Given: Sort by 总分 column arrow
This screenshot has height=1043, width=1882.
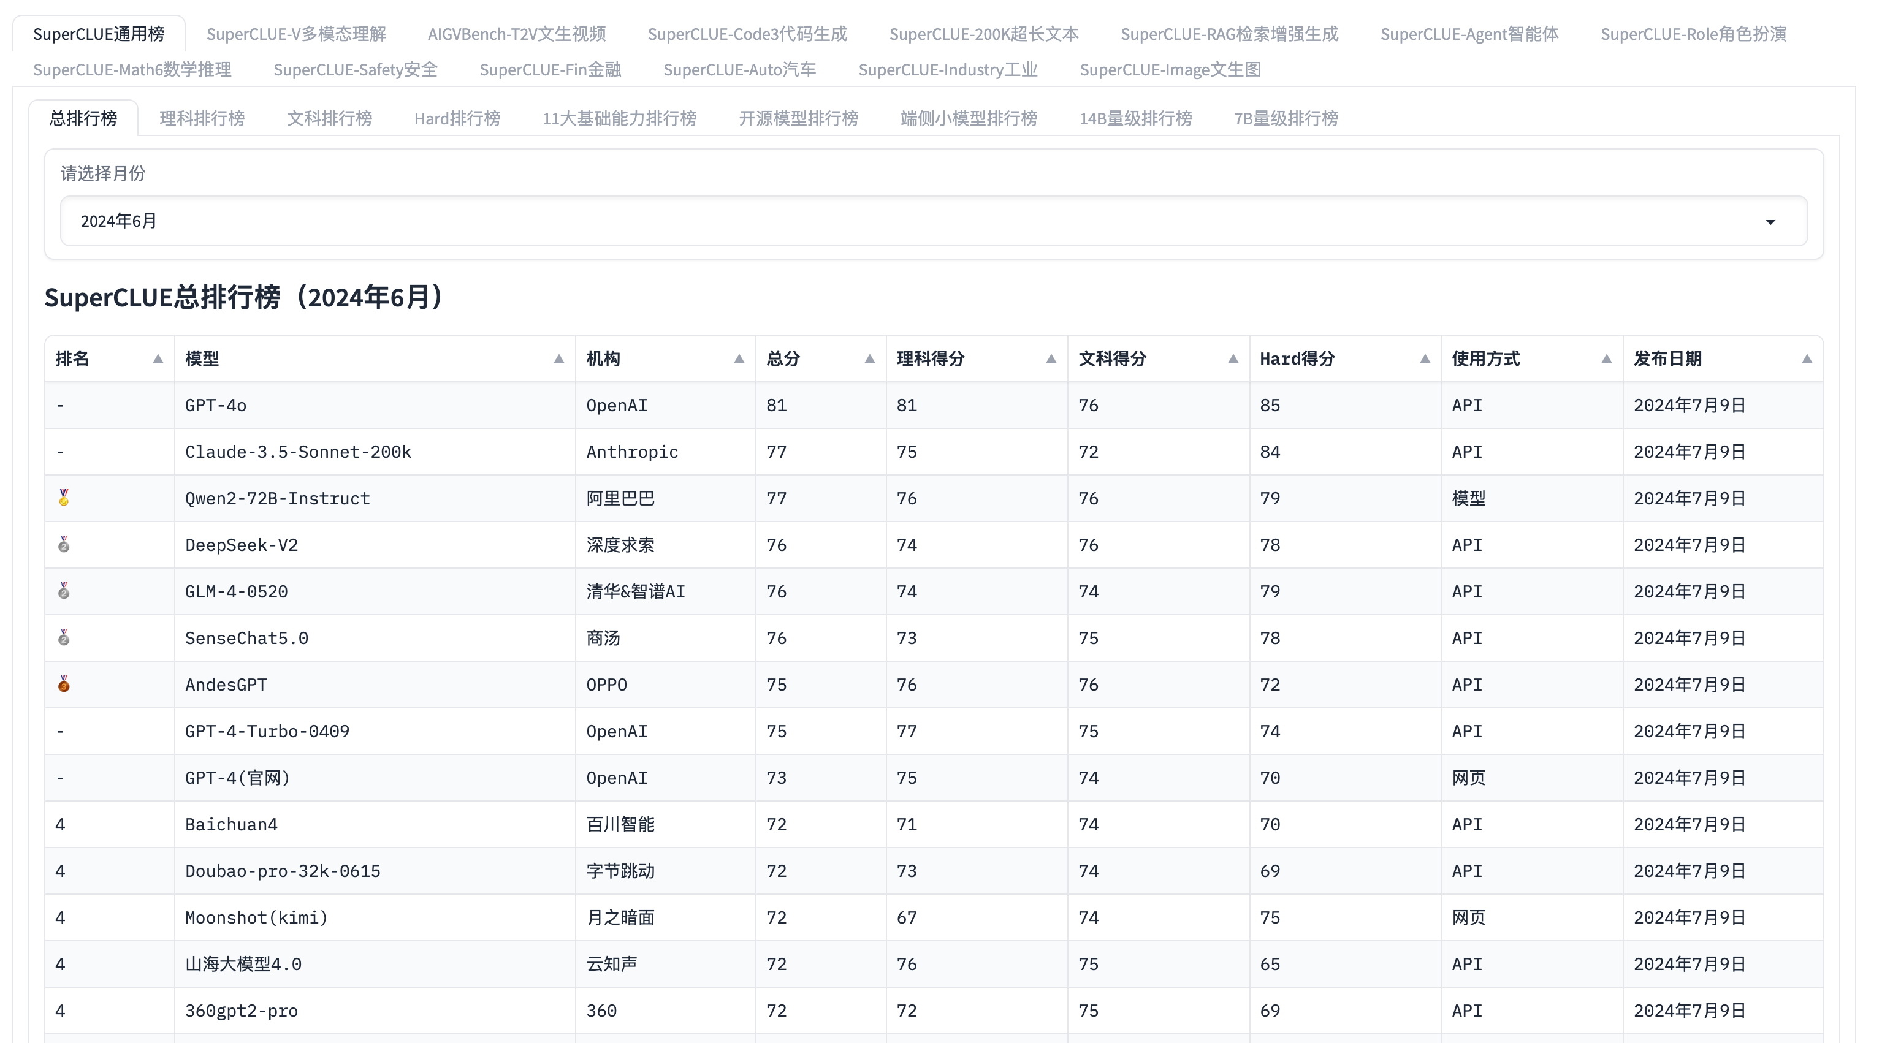Looking at the screenshot, I should pos(869,358).
